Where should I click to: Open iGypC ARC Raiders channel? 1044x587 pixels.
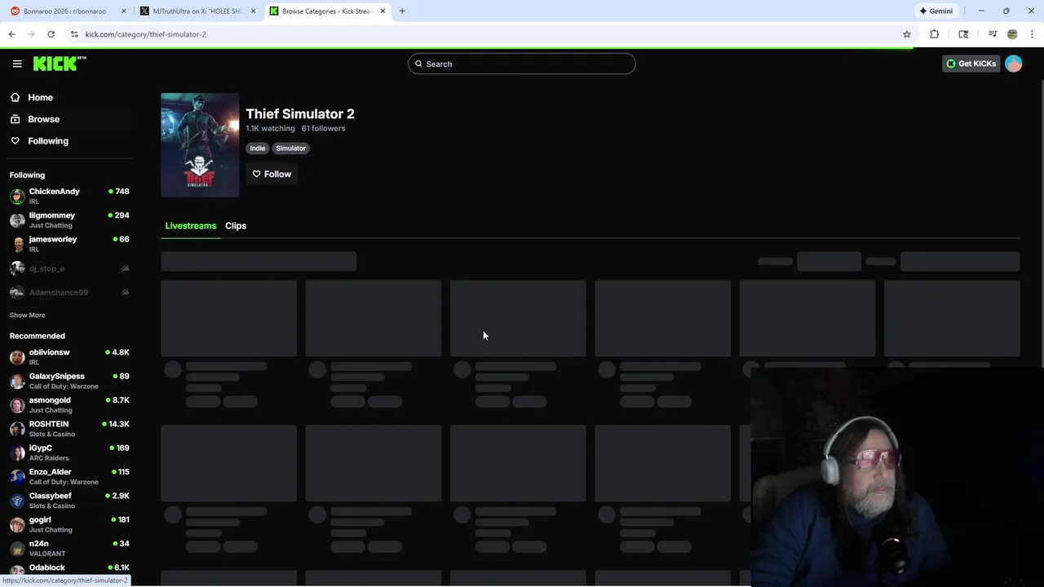point(69,452)
